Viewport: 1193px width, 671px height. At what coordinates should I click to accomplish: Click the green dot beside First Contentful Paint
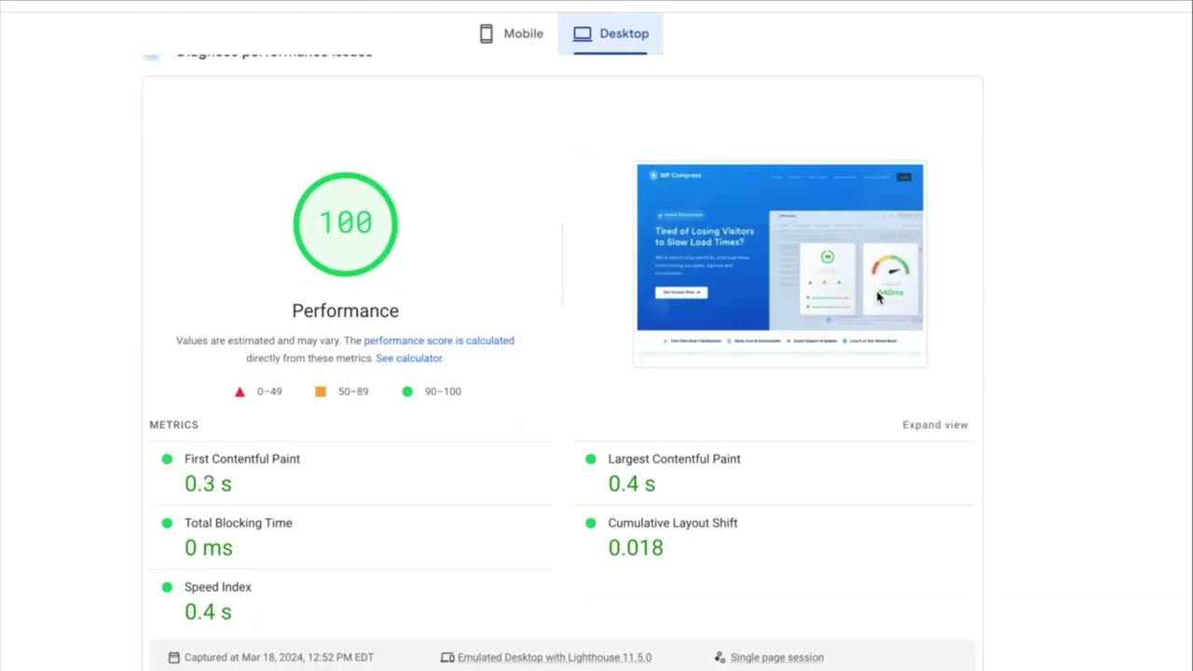click(167, 459)
